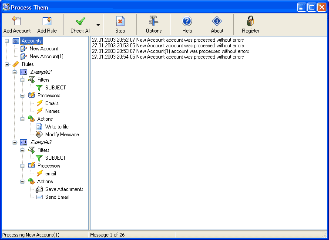The width and height of the screenshot is (329, 240).
Task: Click the Processors icon under Example3
Action: click(31, 166)
